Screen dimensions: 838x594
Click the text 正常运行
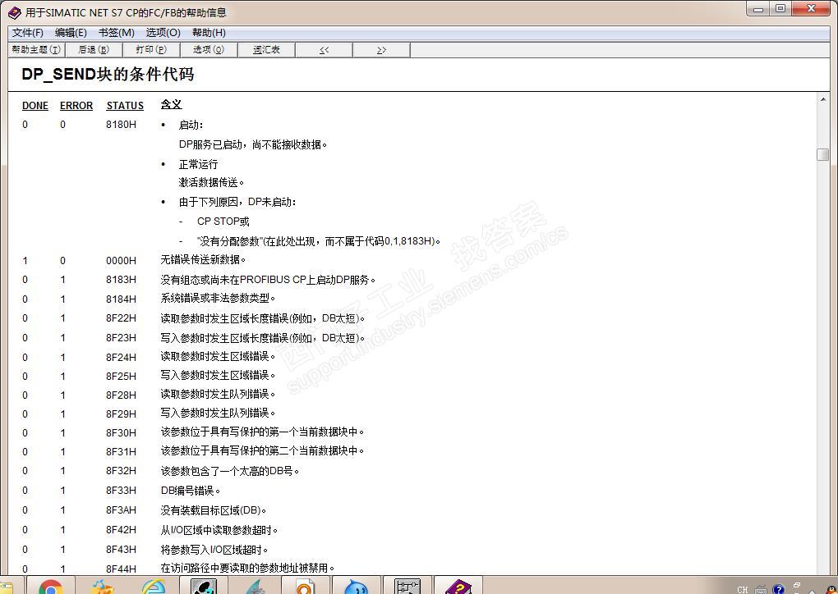(198, 164)
